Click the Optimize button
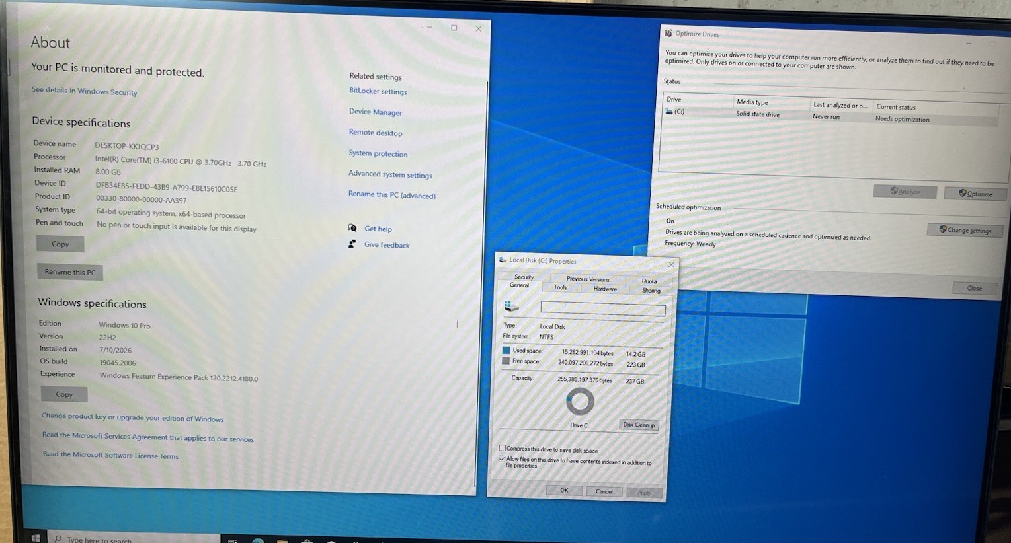This screenshot has height=543, width=1011. tap(975, 193)
